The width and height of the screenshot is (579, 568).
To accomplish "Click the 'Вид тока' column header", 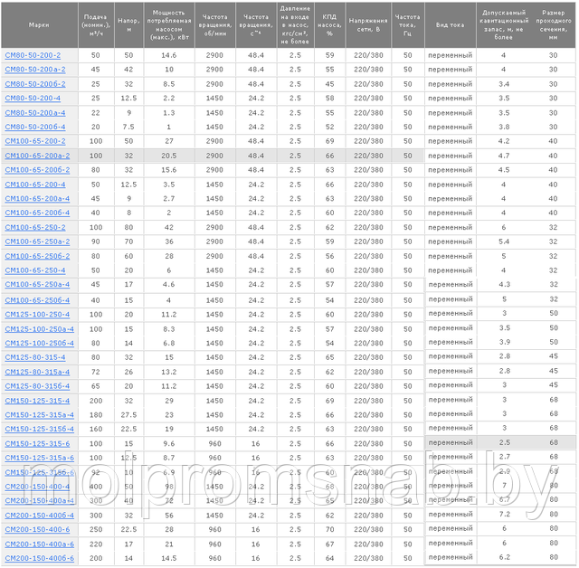I will (x=451, y=25).
